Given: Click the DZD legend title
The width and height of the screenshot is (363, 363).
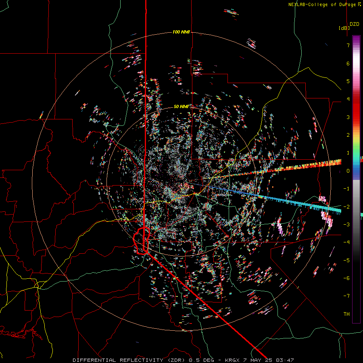Looking at the screenshot, I should coord(355,24).
